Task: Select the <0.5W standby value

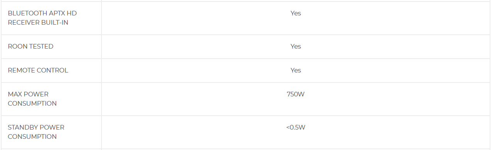Action: [296, 127]
